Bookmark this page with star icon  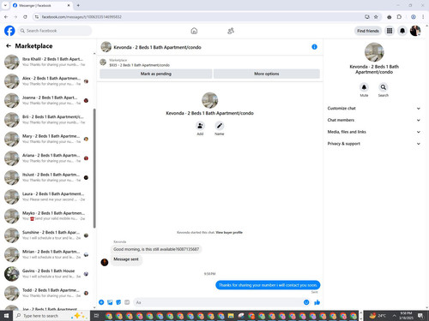point(376,17)
